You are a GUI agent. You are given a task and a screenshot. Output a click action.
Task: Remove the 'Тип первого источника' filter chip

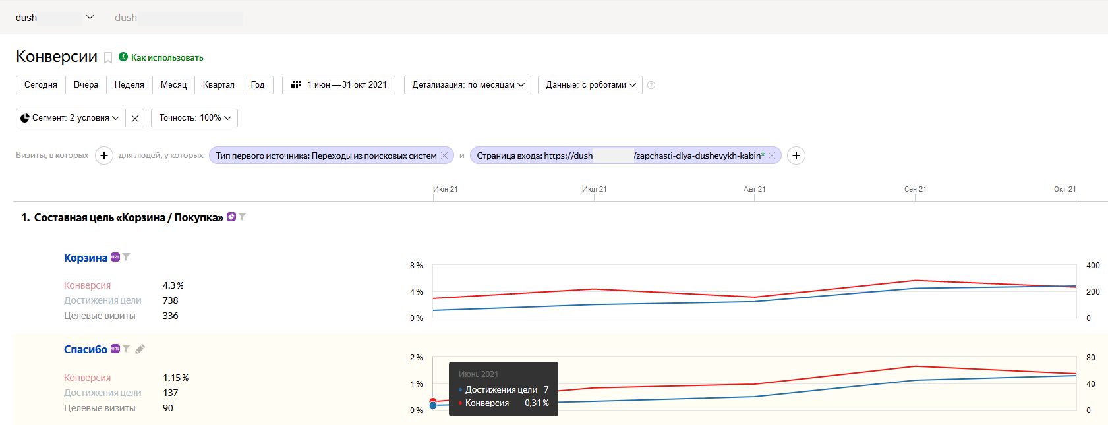click(444, 156)
